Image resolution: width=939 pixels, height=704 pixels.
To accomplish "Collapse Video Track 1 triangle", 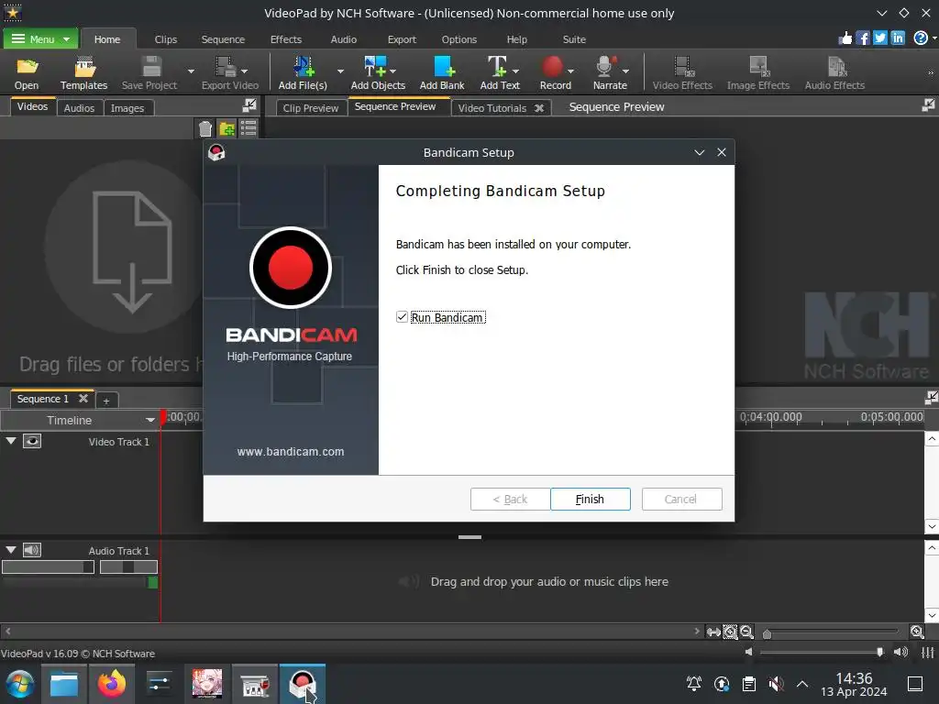I will [11, 441].
